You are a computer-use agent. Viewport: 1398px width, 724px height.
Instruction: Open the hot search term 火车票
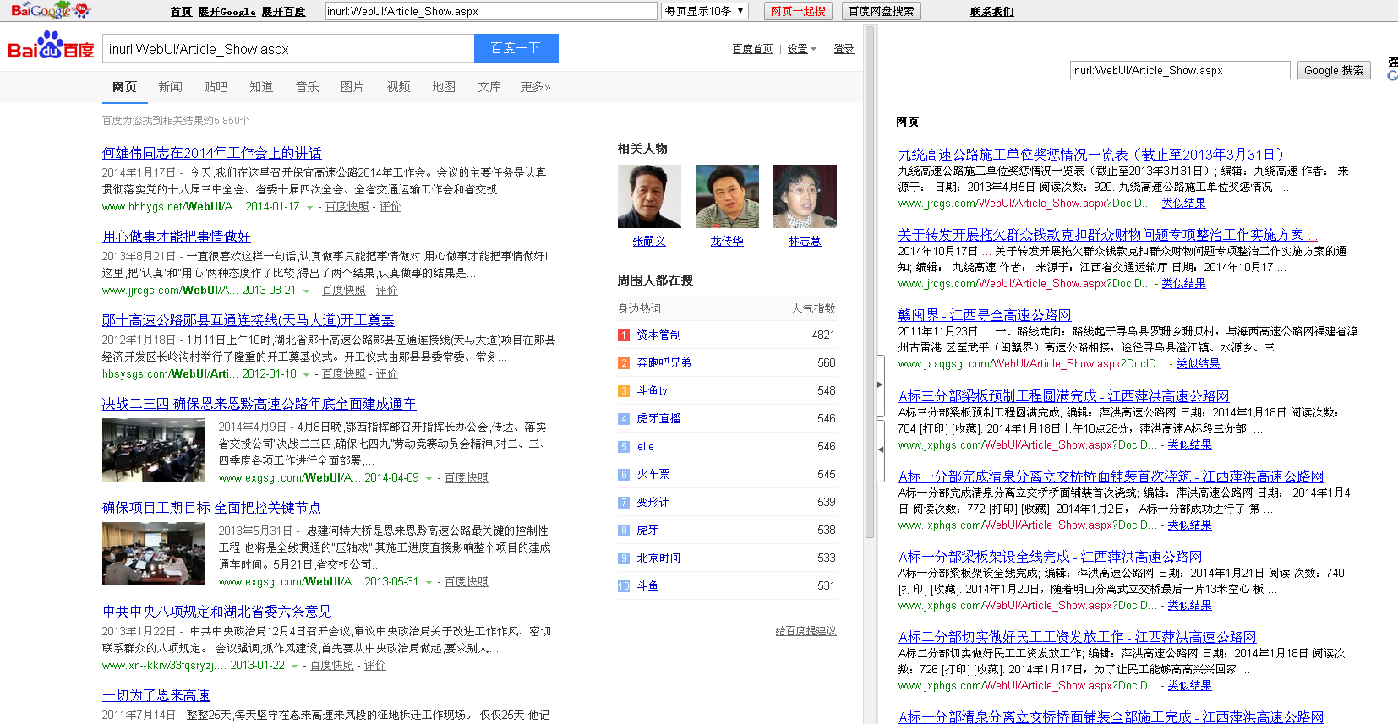pos(653,475)
